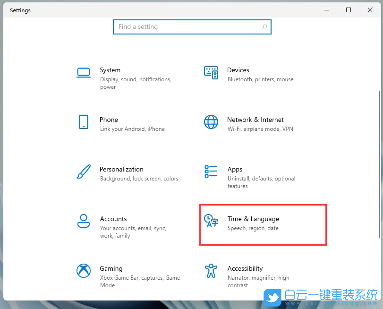Click the search magnifier icon

pyautogui.click(x=264, y=27)
